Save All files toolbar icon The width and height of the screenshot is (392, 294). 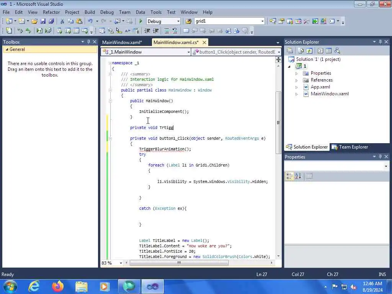(x=51, y=21)
